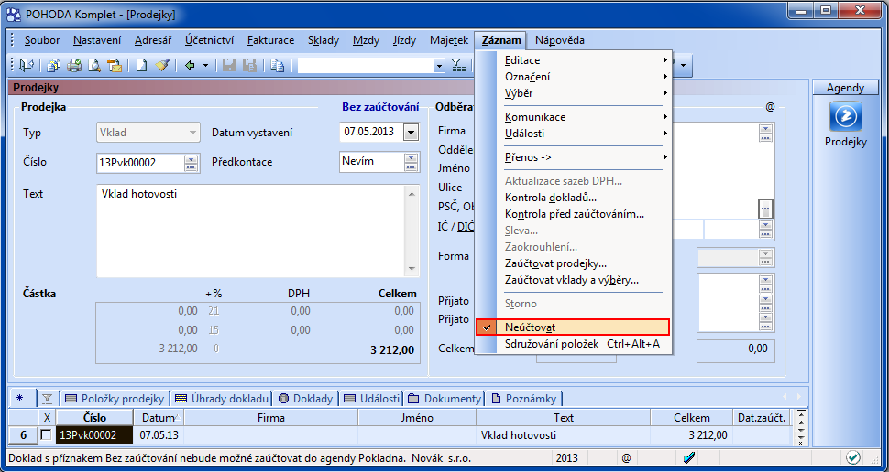Click the Číslo column header in table
Viewport: 889px width, 472px height.
click(x=94, y=418)
